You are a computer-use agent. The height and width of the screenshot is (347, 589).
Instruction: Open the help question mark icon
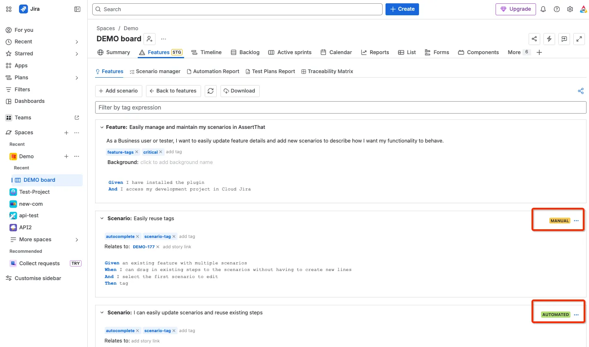557,9
